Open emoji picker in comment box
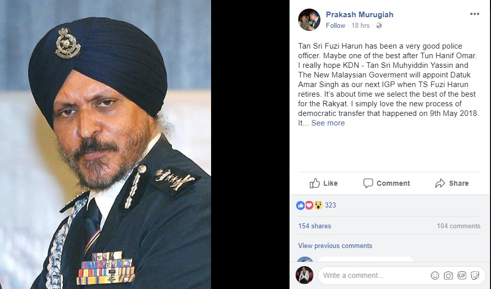Viewport: 491px width, 289px height. 435,275
